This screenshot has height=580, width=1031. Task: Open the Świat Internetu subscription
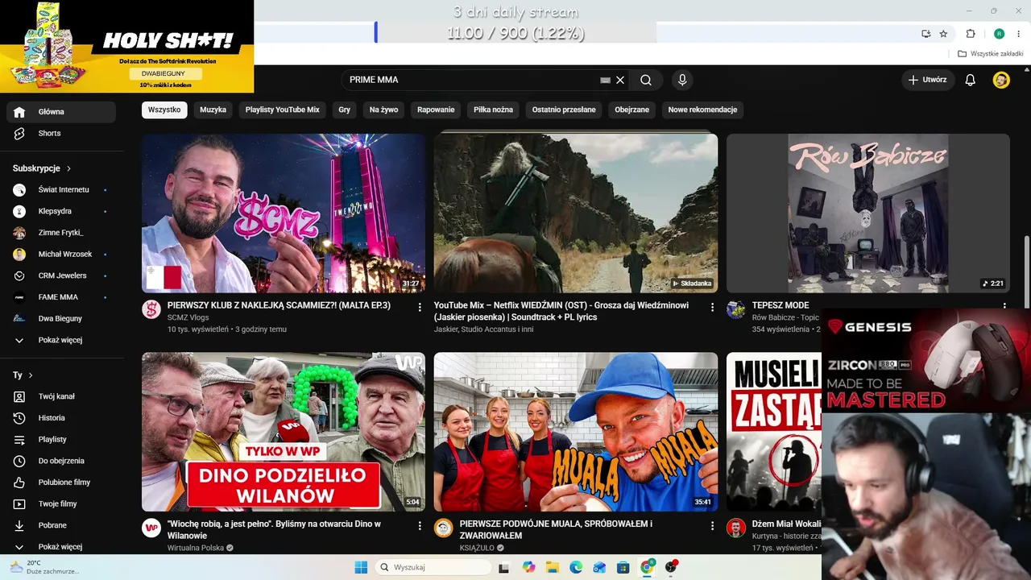pos(61,190)
